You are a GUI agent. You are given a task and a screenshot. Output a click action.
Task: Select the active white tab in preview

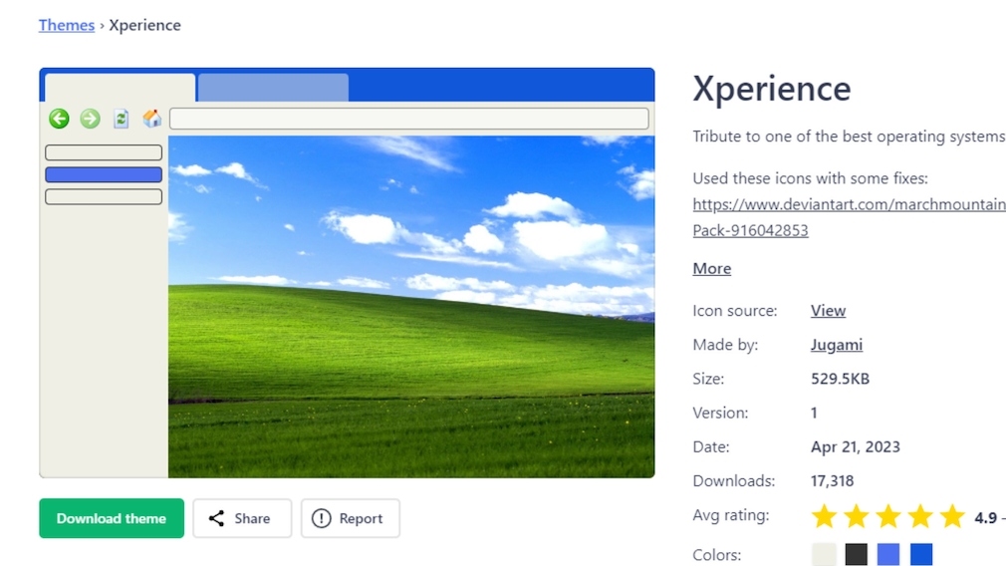tap(120, 88)
